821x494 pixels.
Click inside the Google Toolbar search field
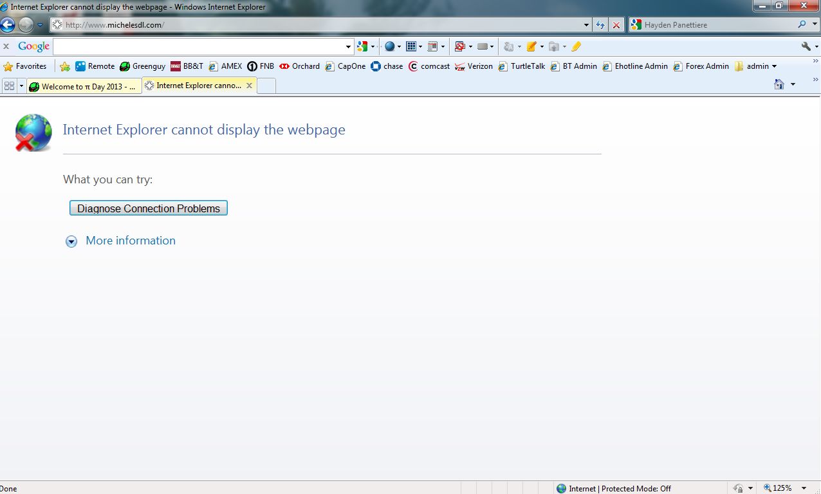click(x=198, y=46)
